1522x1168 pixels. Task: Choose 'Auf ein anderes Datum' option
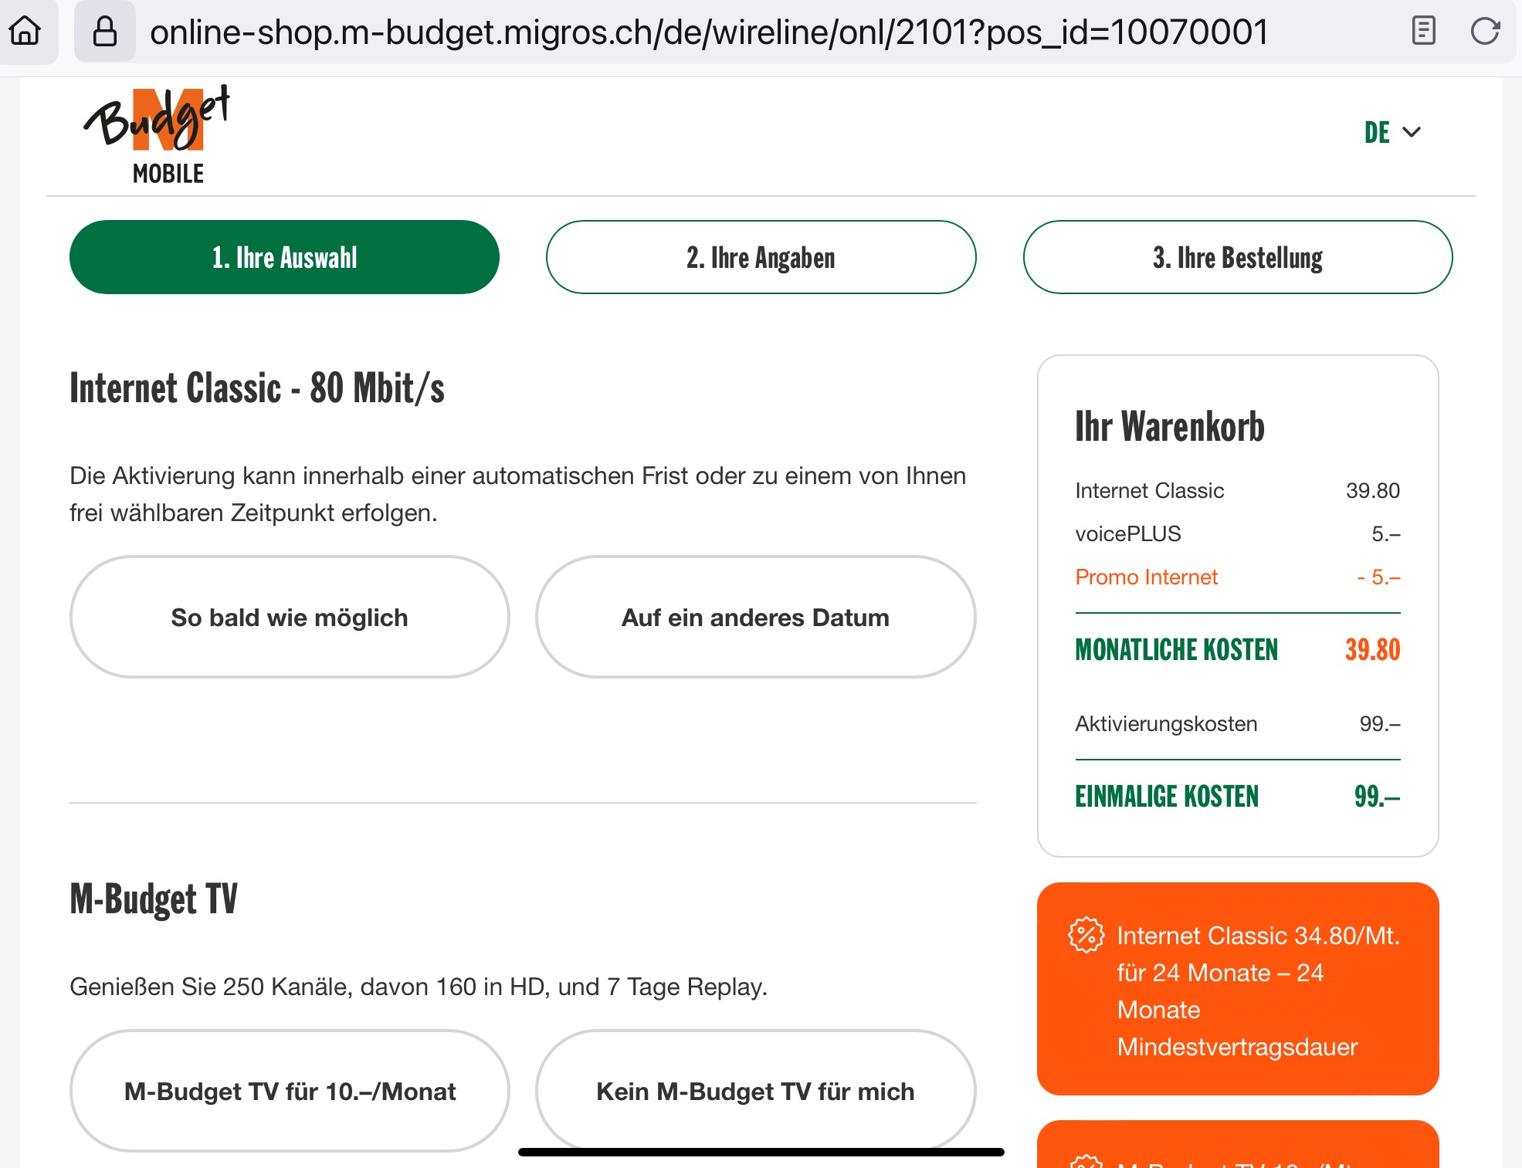[x=755, y=617]
